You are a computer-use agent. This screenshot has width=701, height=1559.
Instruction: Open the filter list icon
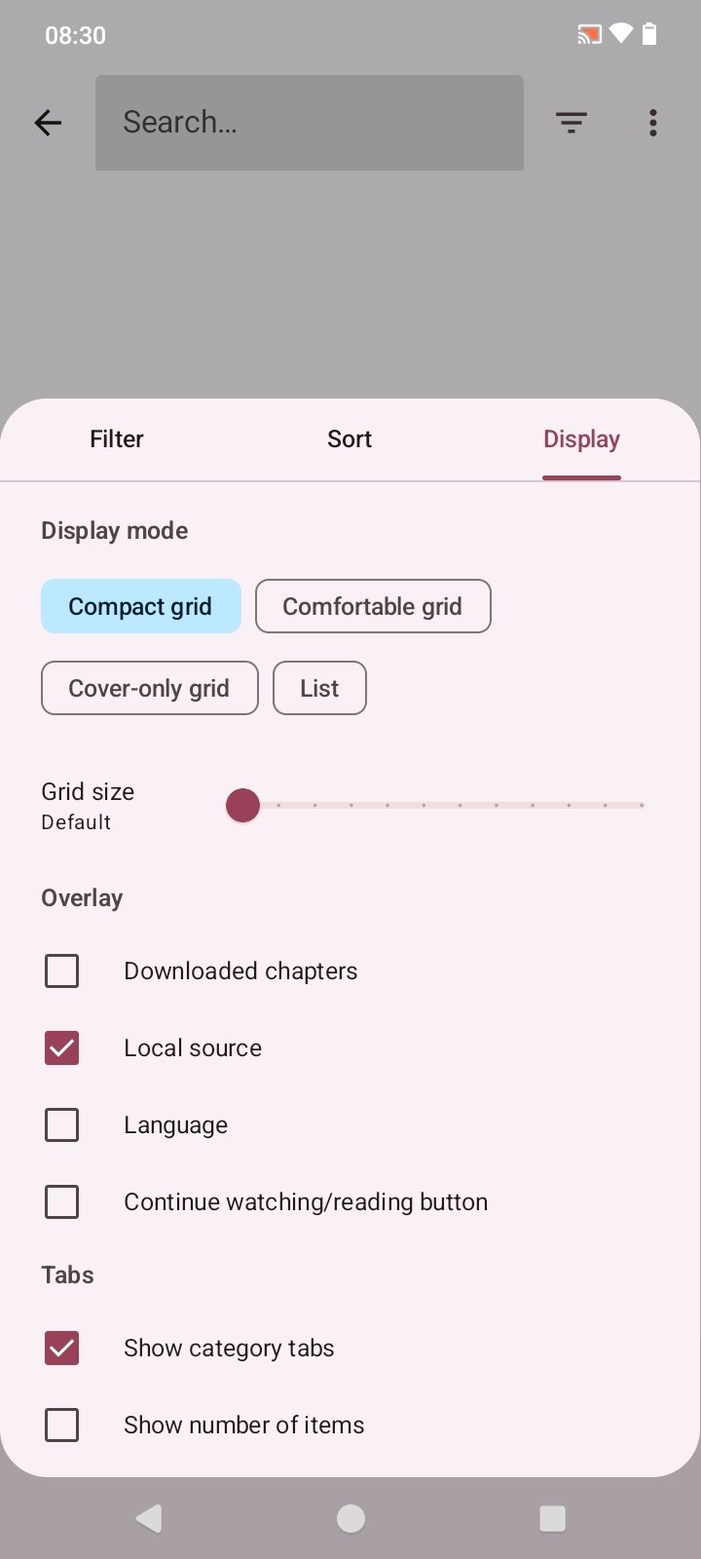click(572, 123)
